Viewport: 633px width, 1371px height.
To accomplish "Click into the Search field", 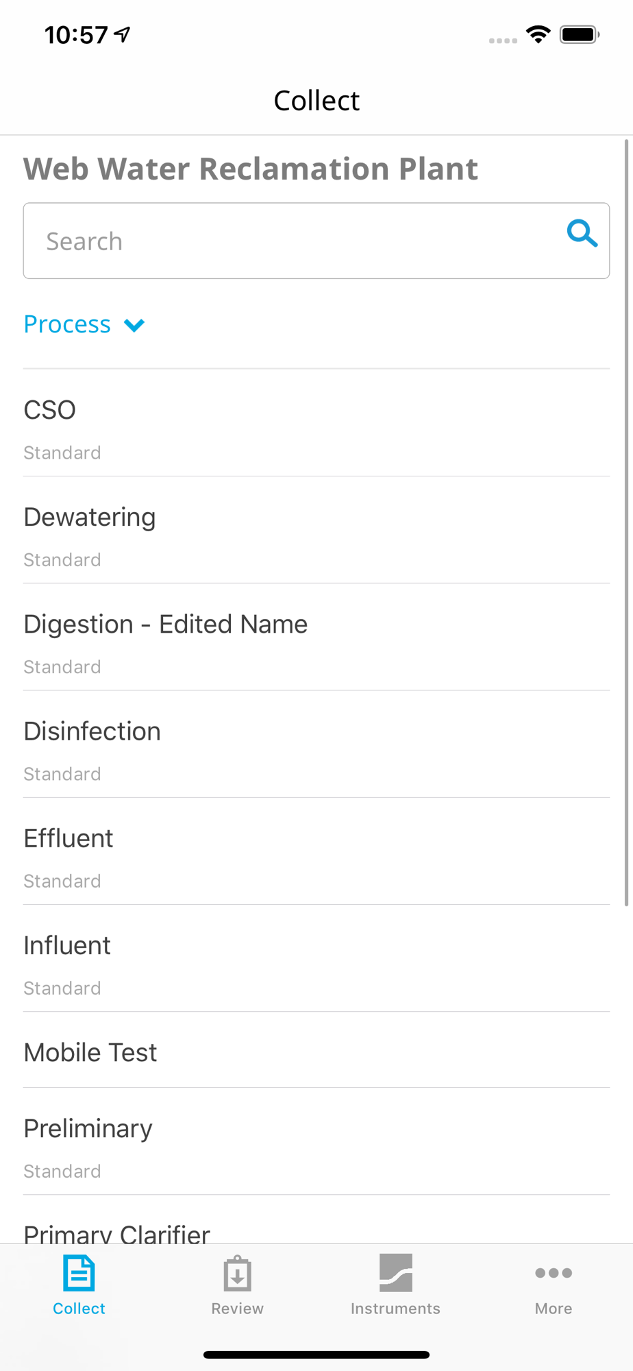I will point(316,241).
